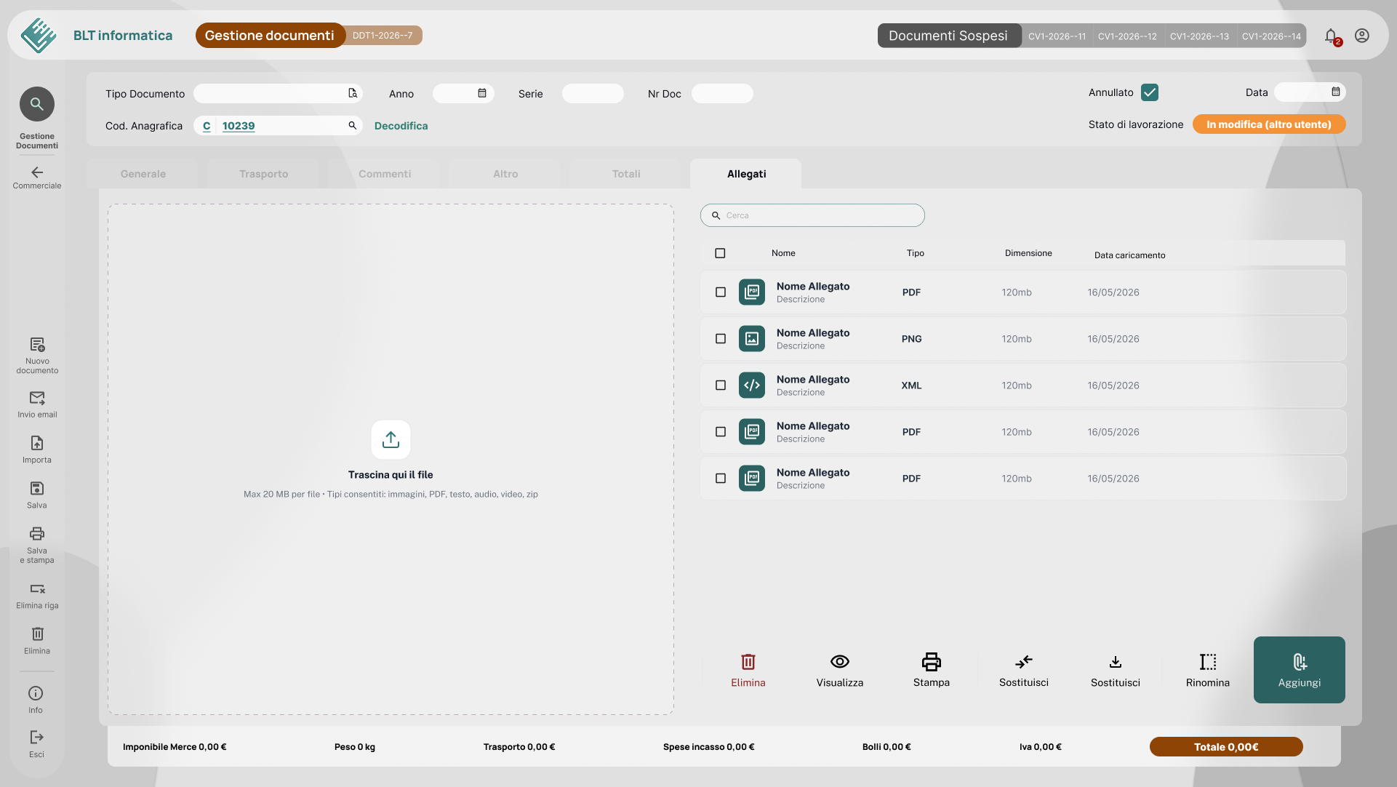The height and width of the screenshot is (787, 1397).
Task: Click the "Trascina qui il file" drop zone text
Action: point(391,475)
